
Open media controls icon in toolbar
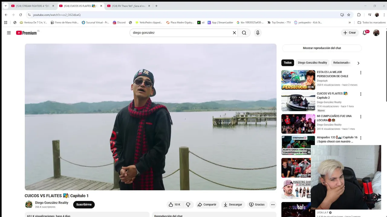tap(369, 15)
